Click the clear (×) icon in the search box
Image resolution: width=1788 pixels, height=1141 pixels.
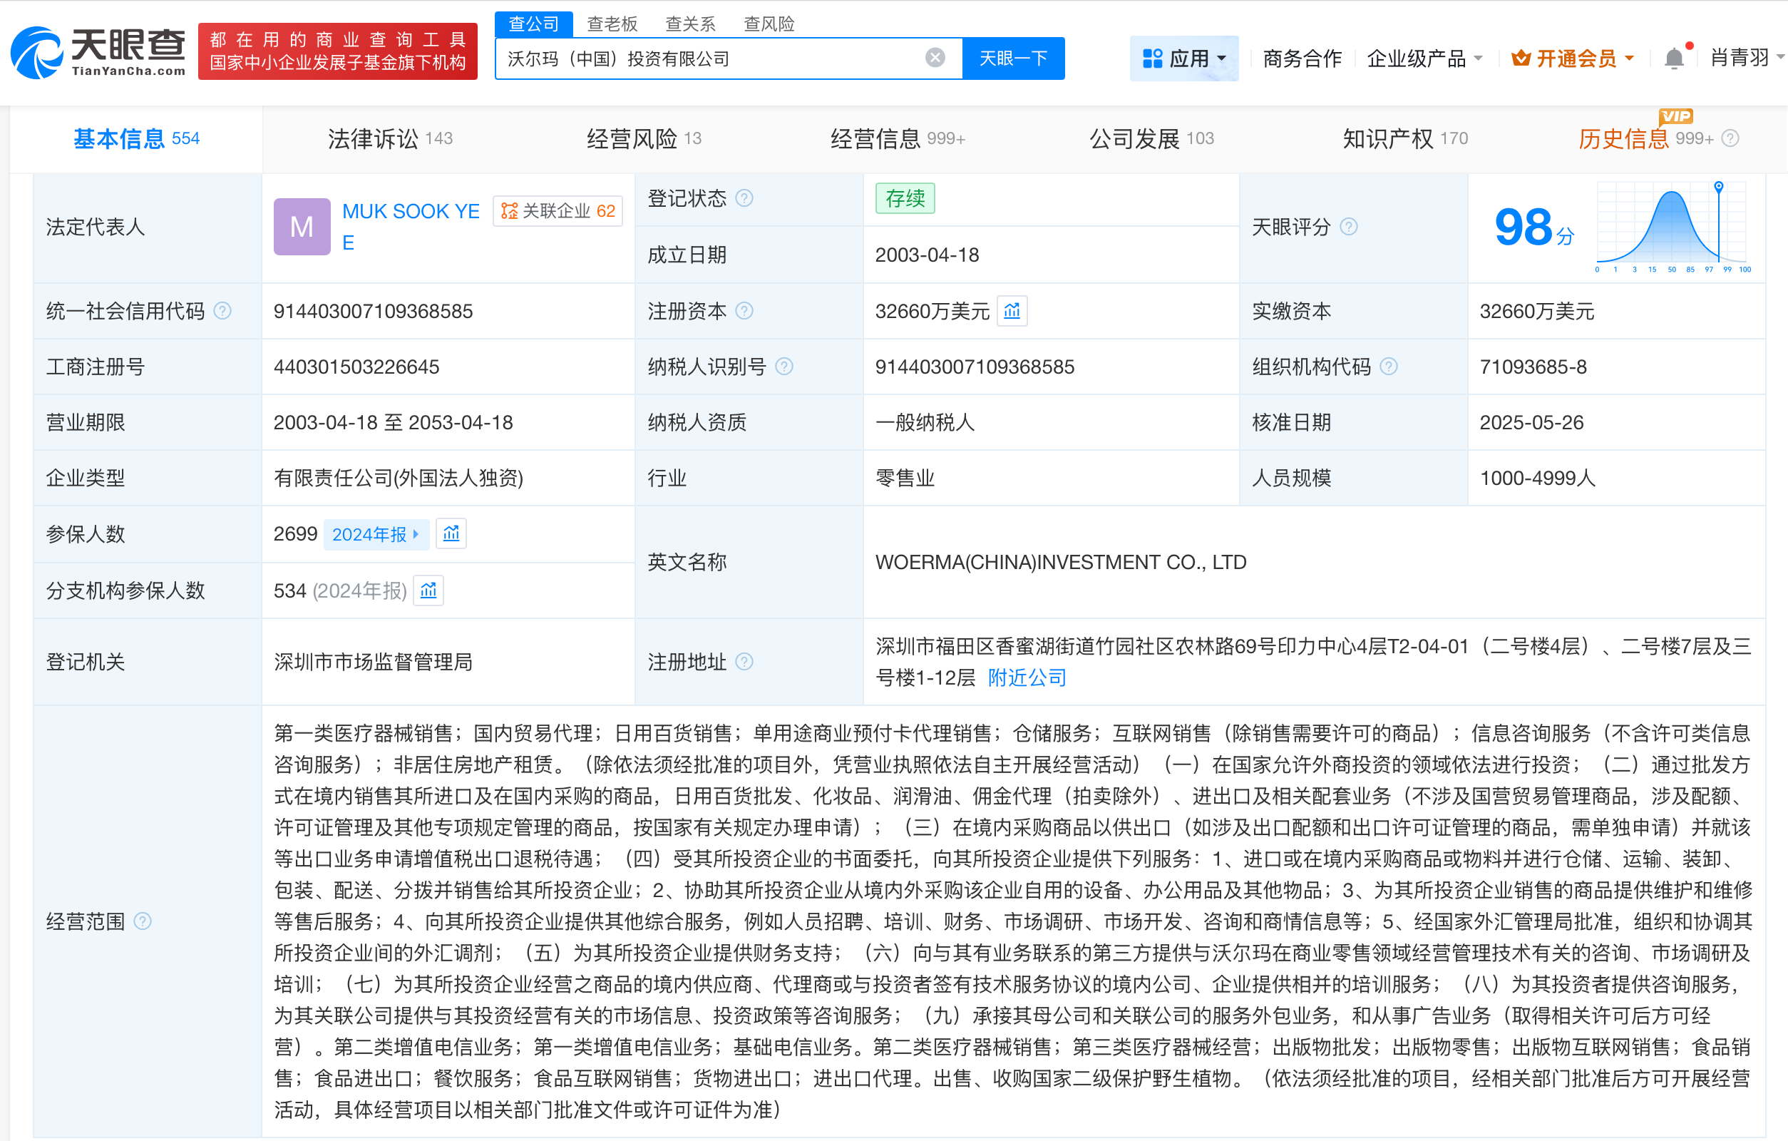pos(934,58)
